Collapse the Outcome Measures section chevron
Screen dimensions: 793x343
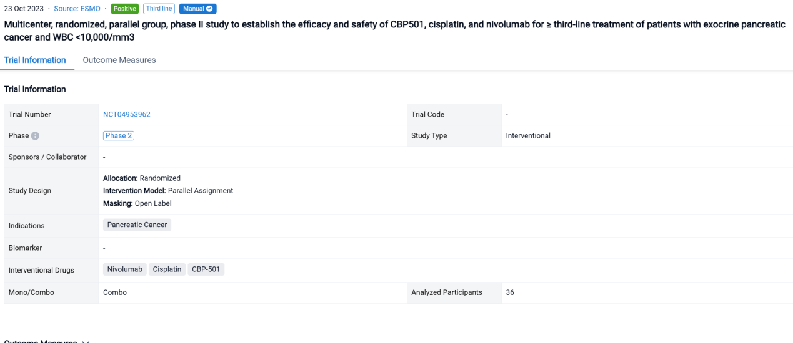coord(86,341)
